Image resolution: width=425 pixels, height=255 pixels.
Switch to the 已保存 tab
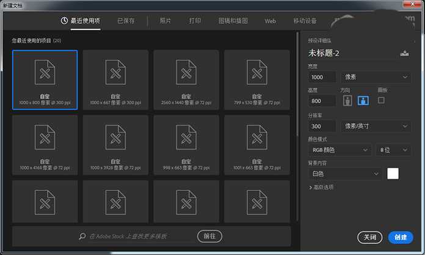pos(126,21)
